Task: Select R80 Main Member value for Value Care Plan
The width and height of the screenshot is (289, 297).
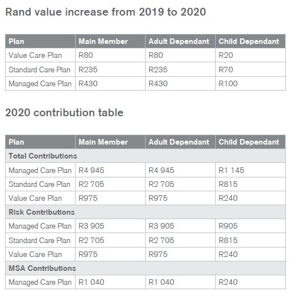Action: [x=110, y=55]
